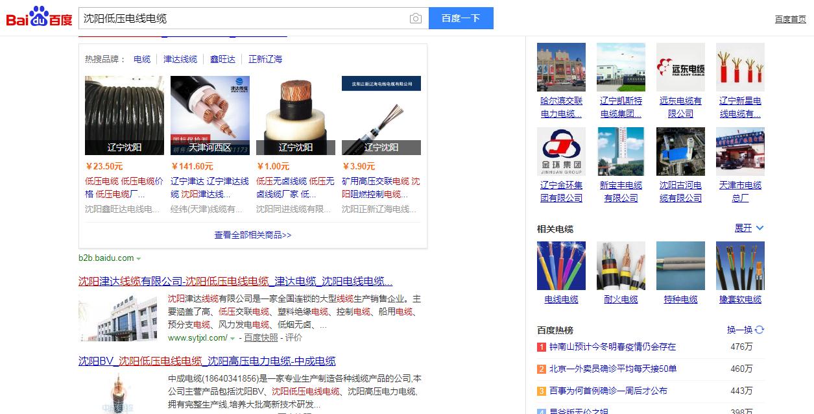The height and width of the screenshot is (414, 814).
Task: Select 电缆 hot brand link
Action: coord(142,59)
